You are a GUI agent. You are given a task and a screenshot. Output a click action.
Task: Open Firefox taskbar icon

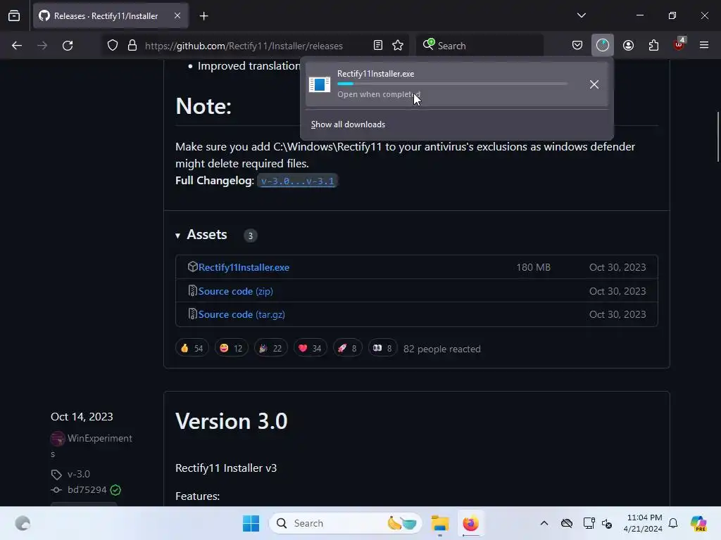coord(470,523)
